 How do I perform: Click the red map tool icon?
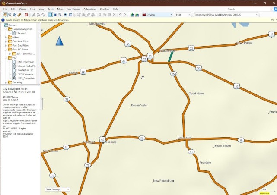[26, 15]
